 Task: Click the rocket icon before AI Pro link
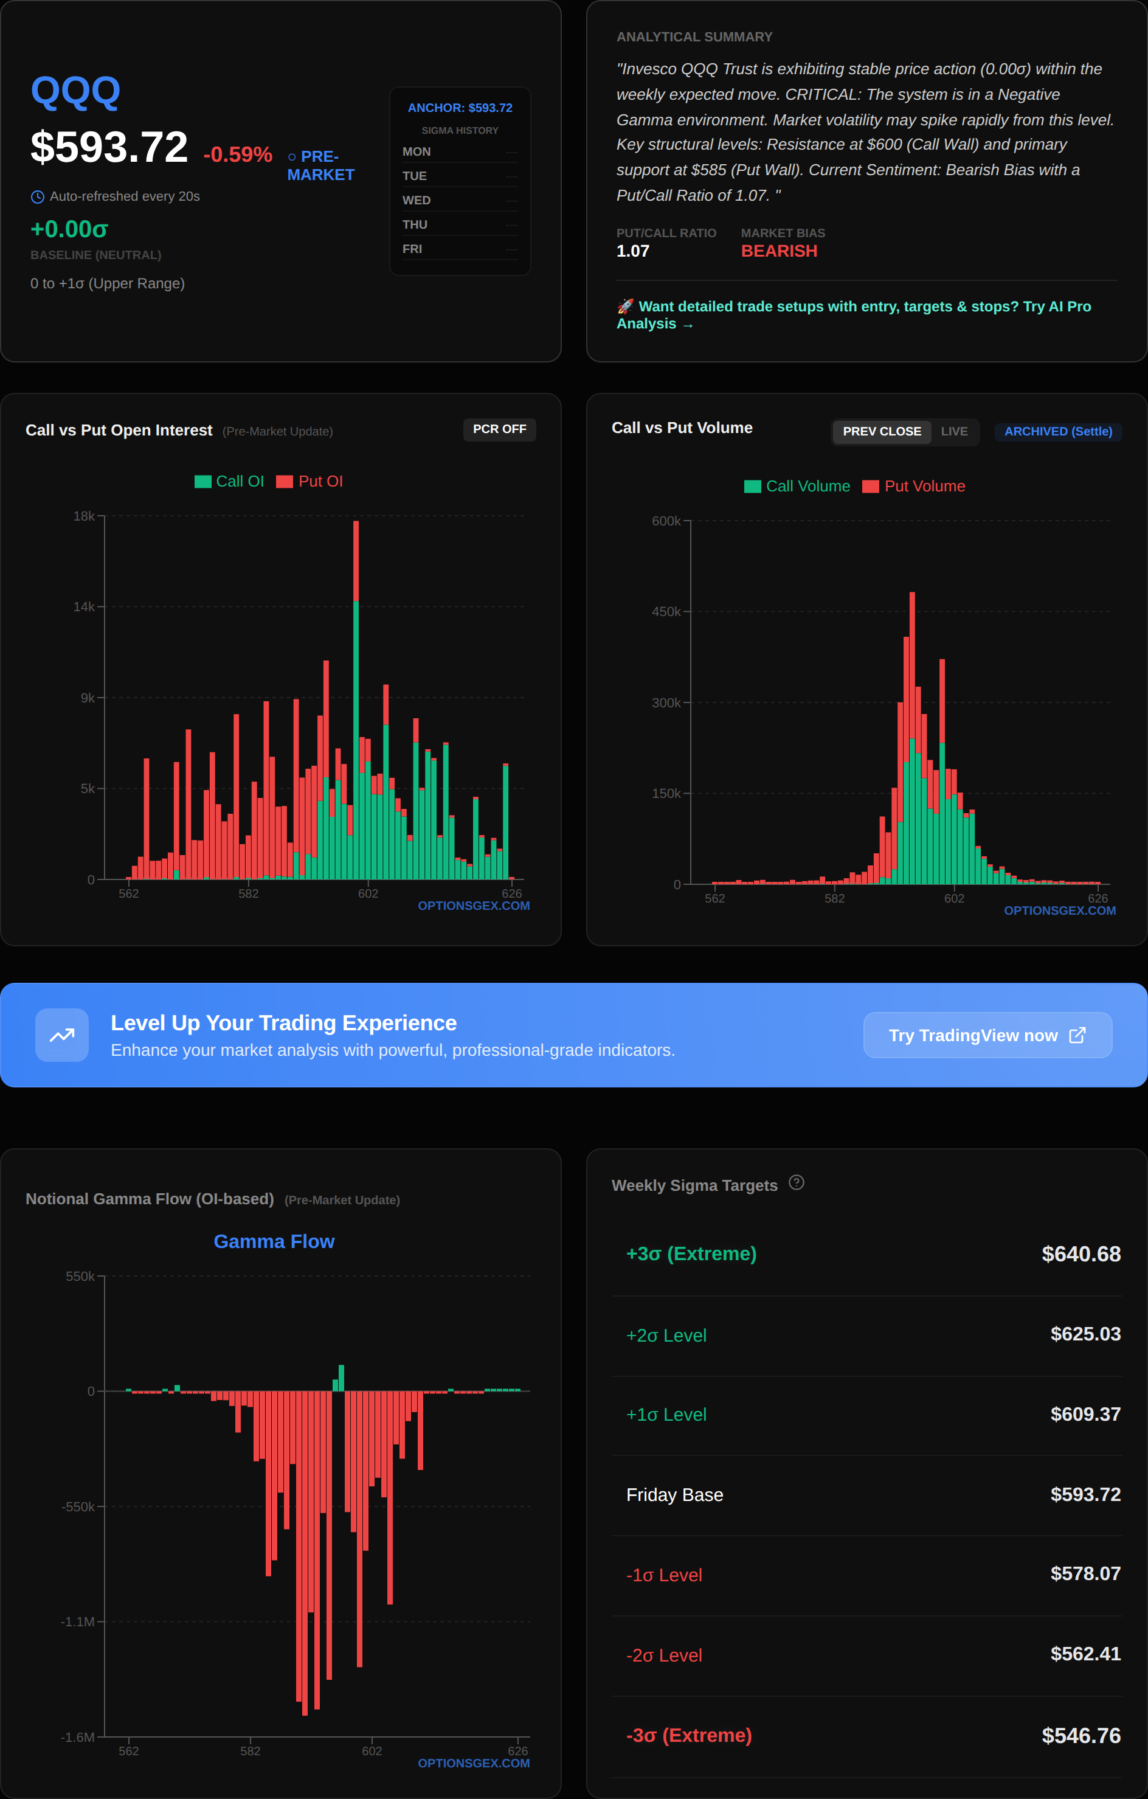click(625, 307)
